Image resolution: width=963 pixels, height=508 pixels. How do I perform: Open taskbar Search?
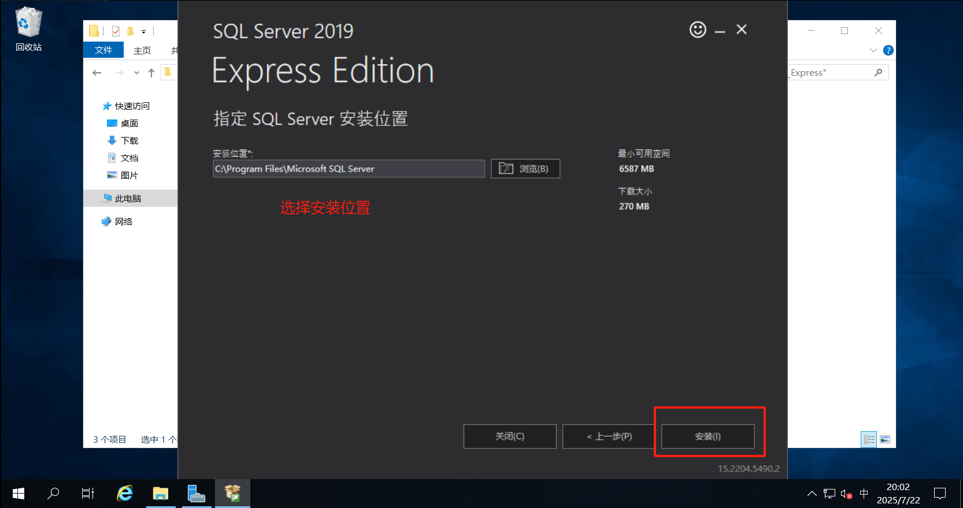53,494
